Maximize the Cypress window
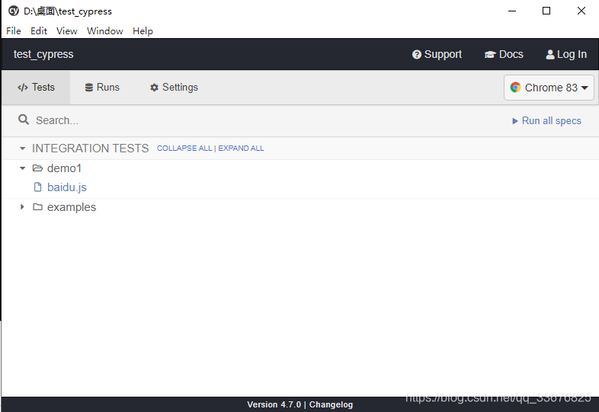 (x=546, y=11)
